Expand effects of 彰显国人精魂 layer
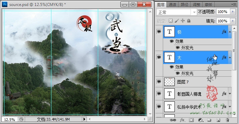Viewport: 239px width, 124px height. click(230, 94)
